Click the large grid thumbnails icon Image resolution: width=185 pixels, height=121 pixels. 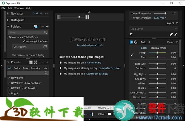click(87, 17)
